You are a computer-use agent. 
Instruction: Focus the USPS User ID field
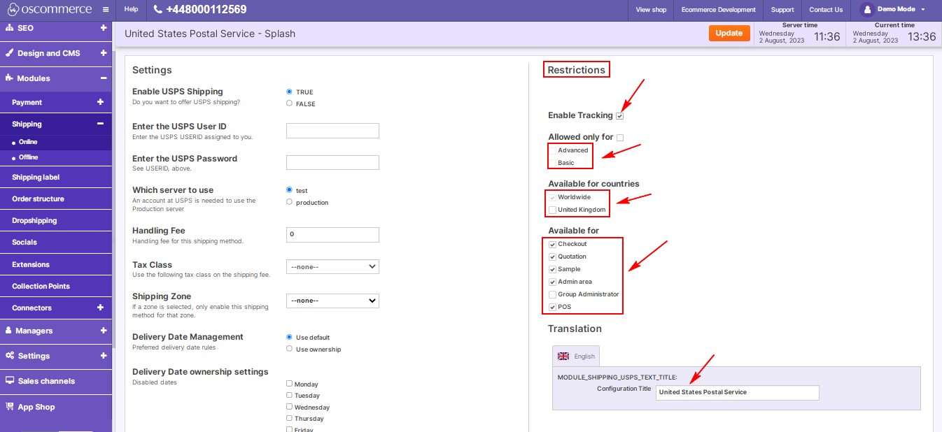(332, 131)
